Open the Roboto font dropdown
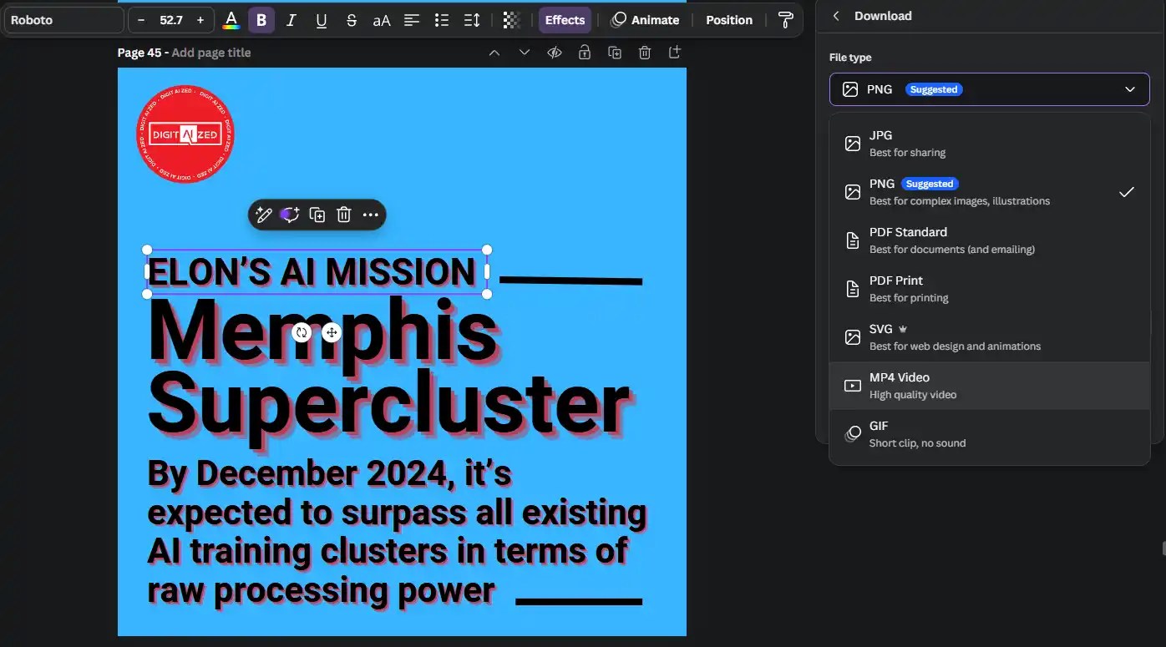This screenshot has height=647, width=1166. (x=63, y=19)
